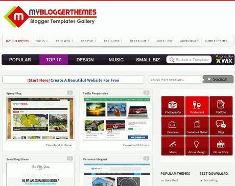
Task: Expand the Topics dropdown menu
Action: pyautogui.click(x=41, y=41)
